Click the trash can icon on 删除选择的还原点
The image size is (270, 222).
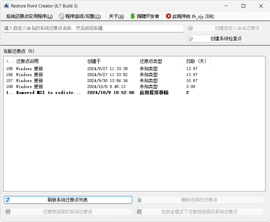tap(139, 200)
